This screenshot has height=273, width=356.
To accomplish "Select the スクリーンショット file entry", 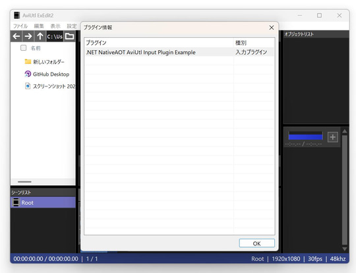I will pos(50,86).
